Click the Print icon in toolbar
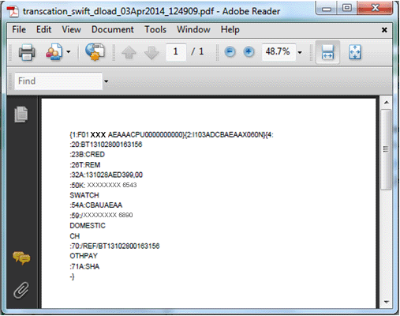The width and height of the screenshot is (400, 316). tap(27, 52)
